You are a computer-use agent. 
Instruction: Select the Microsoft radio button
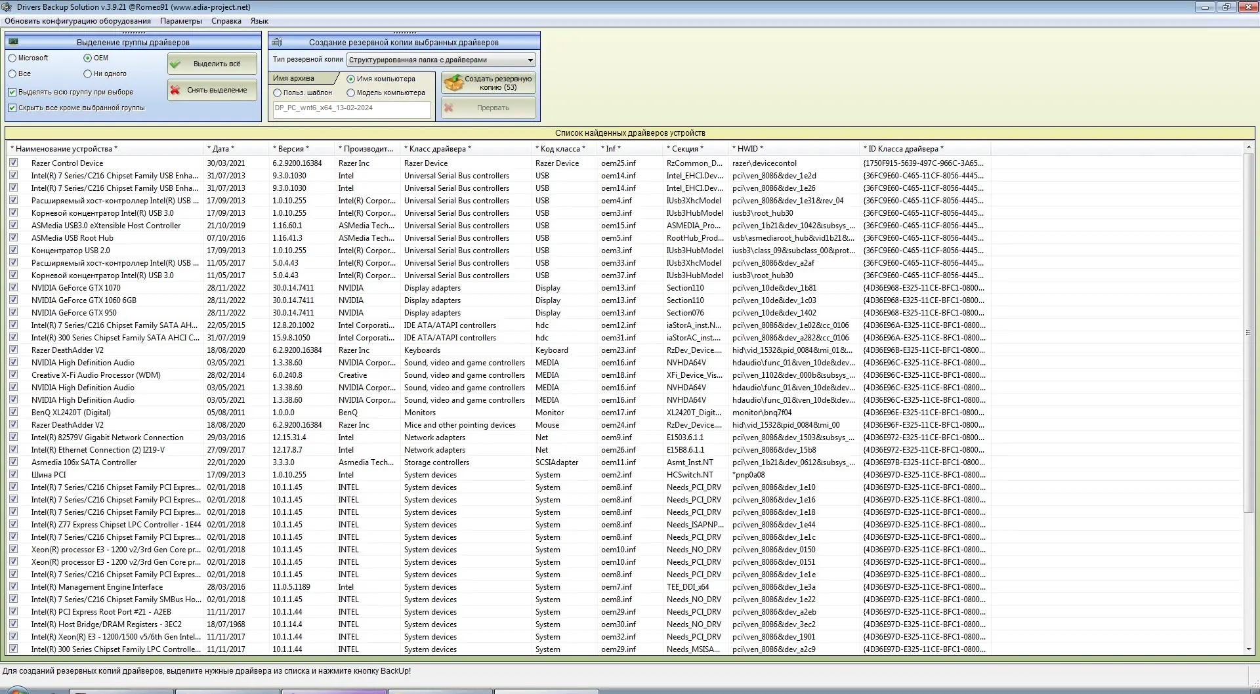tap(12, 58)
